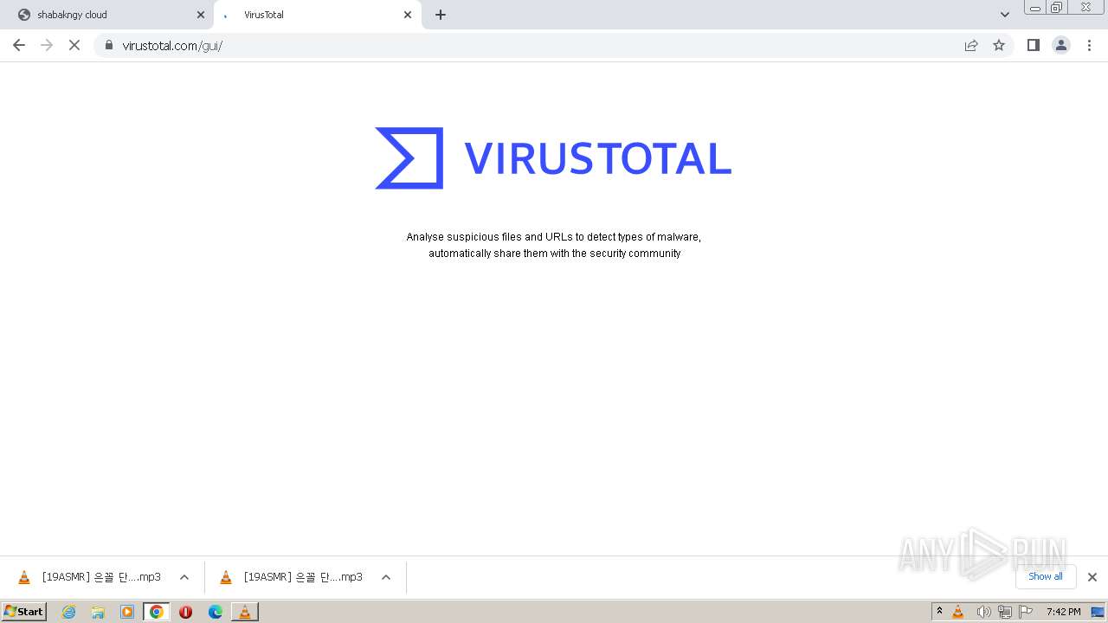Image resolution: width=1108 pixels, height=623 pixels.
Task: Open Action Center flag icon
Action: click(1026, 612)
